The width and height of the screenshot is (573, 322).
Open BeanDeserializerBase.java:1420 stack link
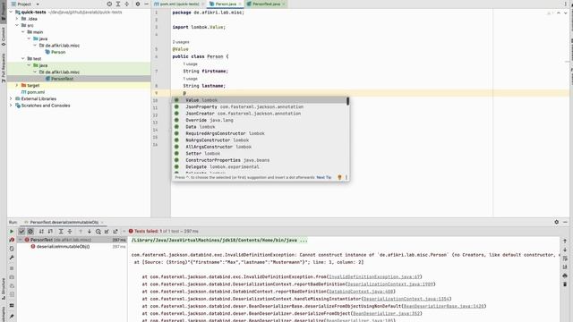coord(444,306)
